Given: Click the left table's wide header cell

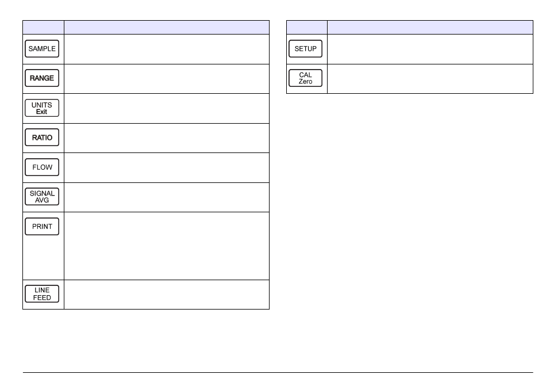Looking at the screenshot, I should [x=167, y=27].
